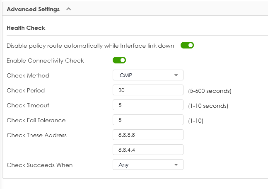The height and width of the screenshot is (189, 268).
Task: Click the Check Succeeds When arrow icon
Action: [176, 165]
